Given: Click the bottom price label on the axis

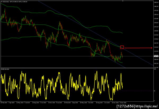Looking at the screenshot, I should coord(156,67).
